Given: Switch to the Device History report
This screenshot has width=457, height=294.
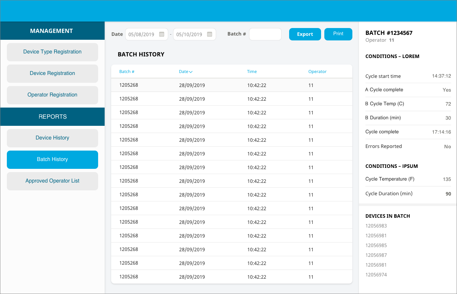Looking at the screenshot, I should [x=52, y=138].
